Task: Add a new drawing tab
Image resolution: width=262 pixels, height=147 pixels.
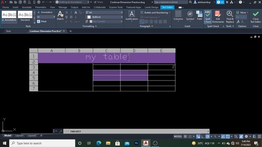Action: point(70,31)
